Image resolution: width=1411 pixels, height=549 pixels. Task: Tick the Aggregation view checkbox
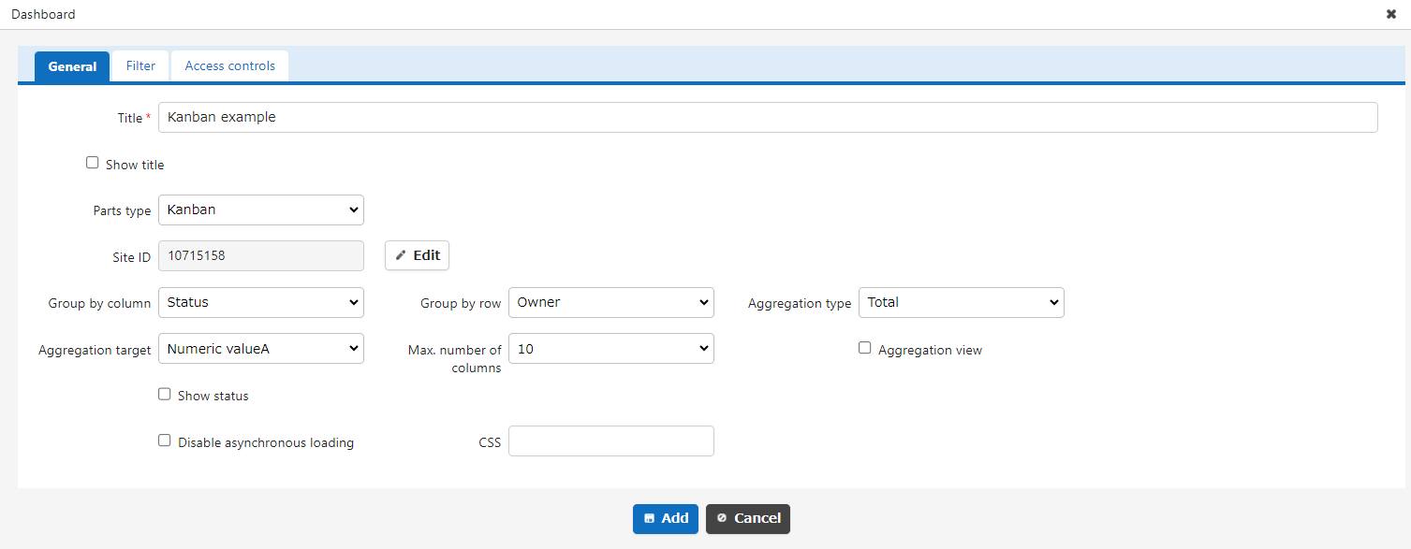coord(865,348)
